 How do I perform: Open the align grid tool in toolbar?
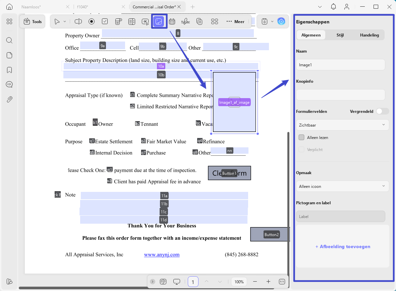click(214, 22)
